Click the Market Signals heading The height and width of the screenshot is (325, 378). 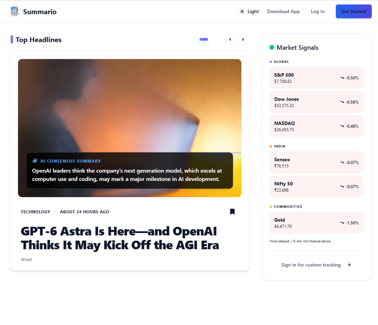click(298, 48)
